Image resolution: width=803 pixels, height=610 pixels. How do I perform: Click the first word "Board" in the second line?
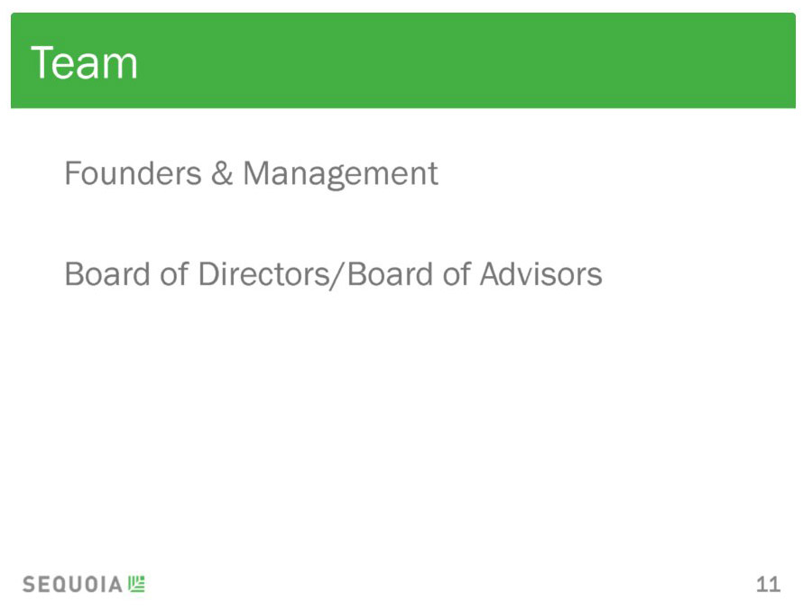pos(107,274)
